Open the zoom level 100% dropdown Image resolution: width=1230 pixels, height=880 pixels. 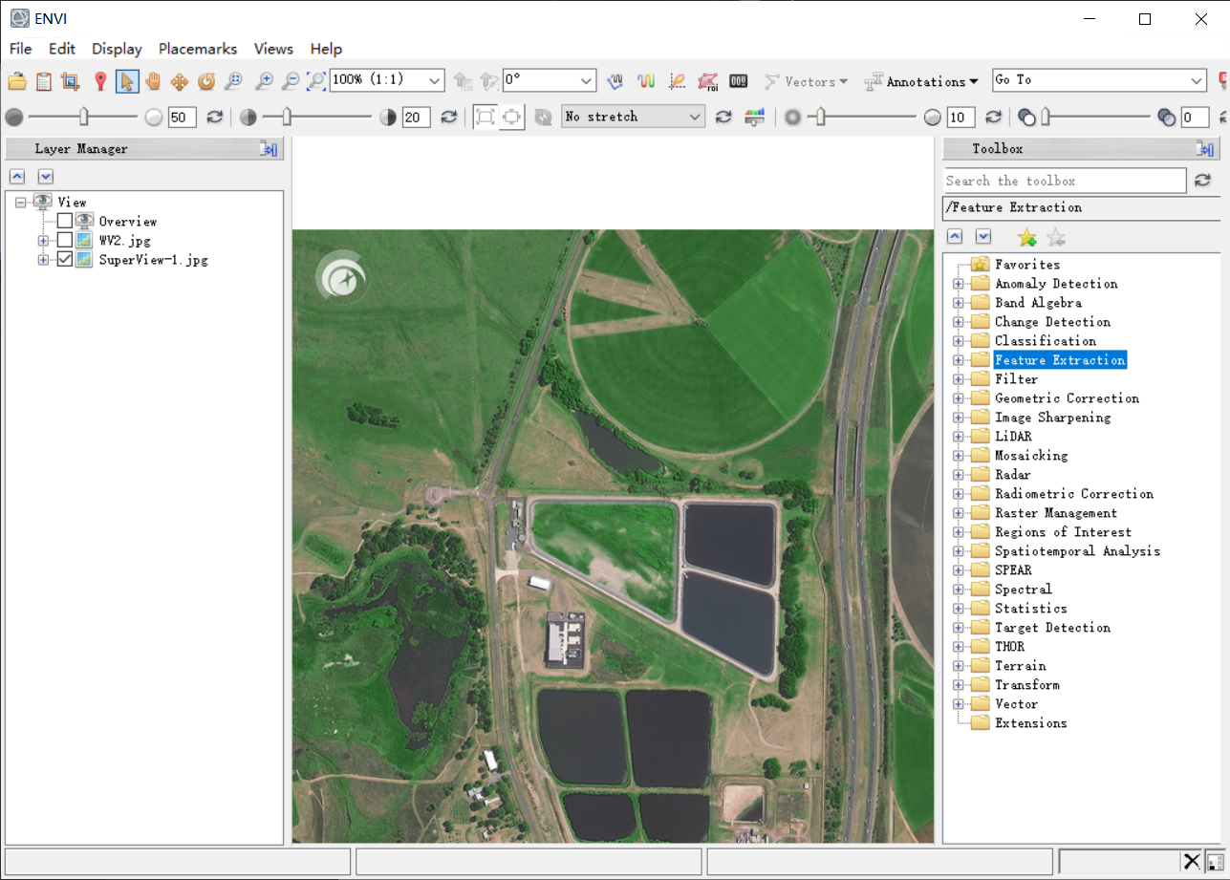point(435,81)
